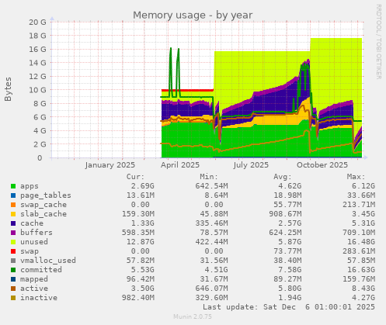The width and height of the screenshot is (386, 325).
Task: Click the committed max value '16.63G'
Action: point(361,270)
